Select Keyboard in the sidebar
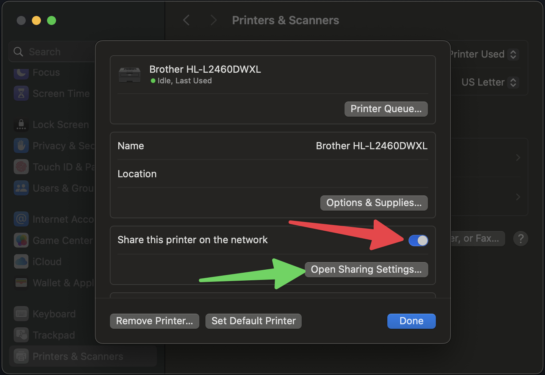Viewport: 545px width, 375px height. point(54,314)
